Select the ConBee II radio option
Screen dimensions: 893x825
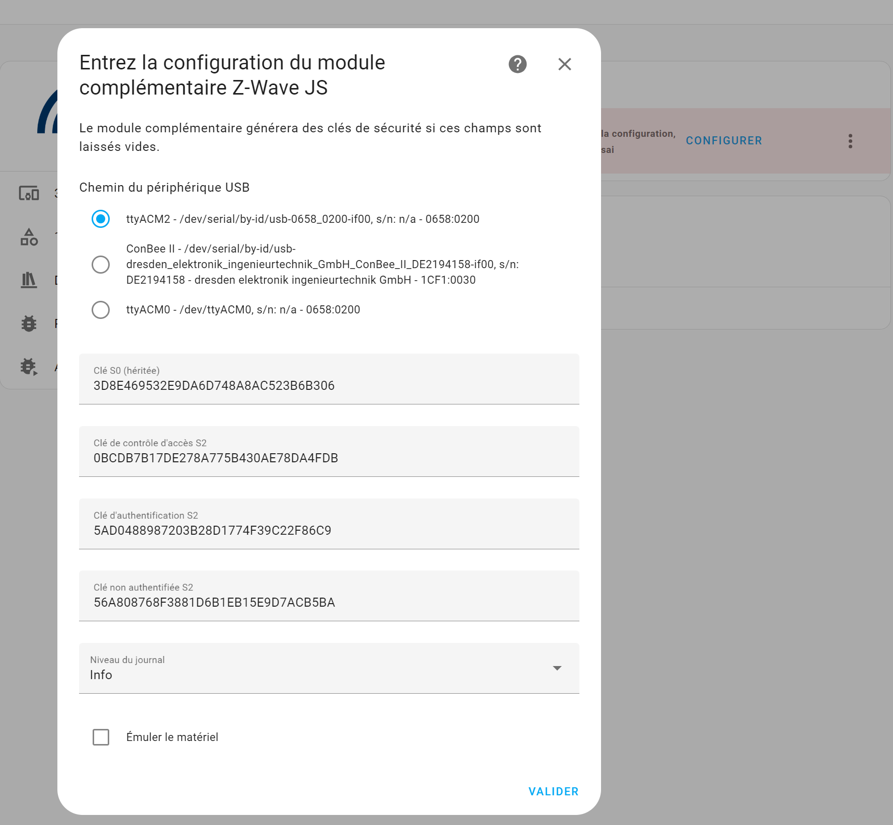pos(101,264)
